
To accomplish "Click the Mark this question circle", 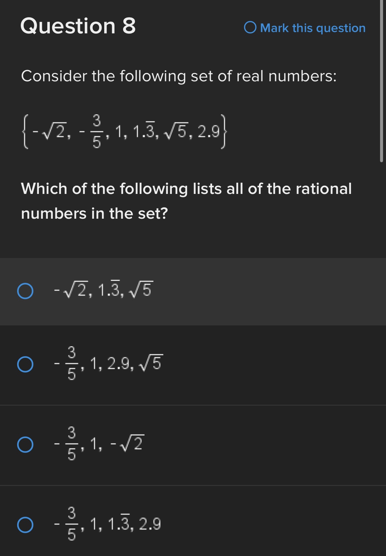I will tap(251, 28).
